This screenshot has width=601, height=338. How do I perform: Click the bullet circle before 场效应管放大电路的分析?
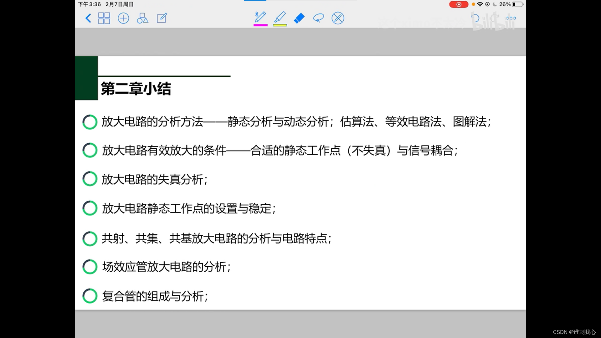click(90, 267)
